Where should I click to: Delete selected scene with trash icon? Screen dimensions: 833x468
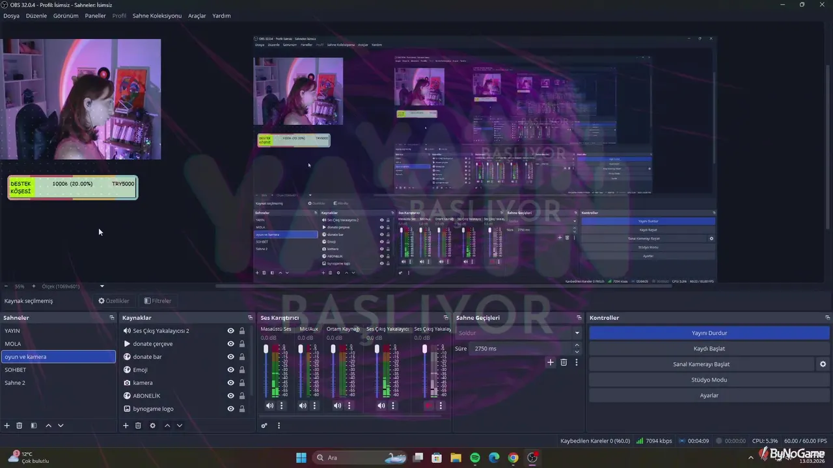pos(20,426)
